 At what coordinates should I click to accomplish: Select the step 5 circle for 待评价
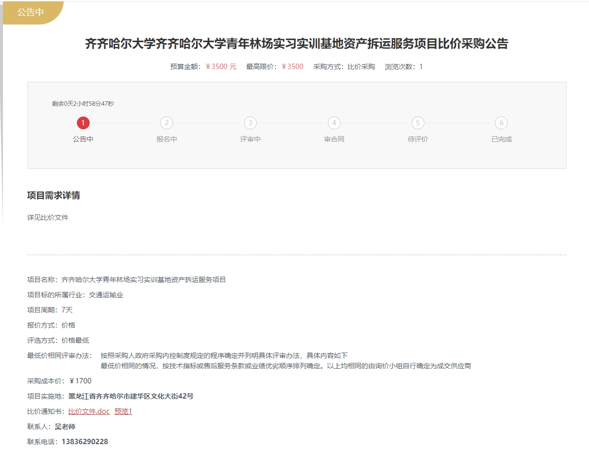click(417, 123)
